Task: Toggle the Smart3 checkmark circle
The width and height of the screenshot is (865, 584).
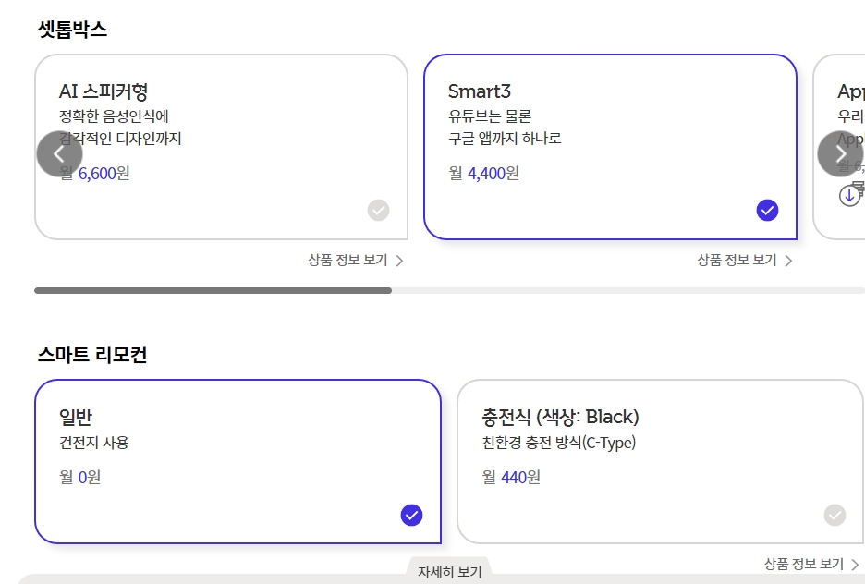Action: [x=767, y=211]
